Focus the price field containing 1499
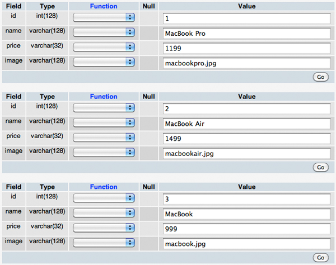Screen dimensions: 336x265 click(246, 139)
